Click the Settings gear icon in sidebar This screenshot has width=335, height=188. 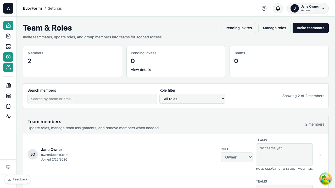[8, 57]
